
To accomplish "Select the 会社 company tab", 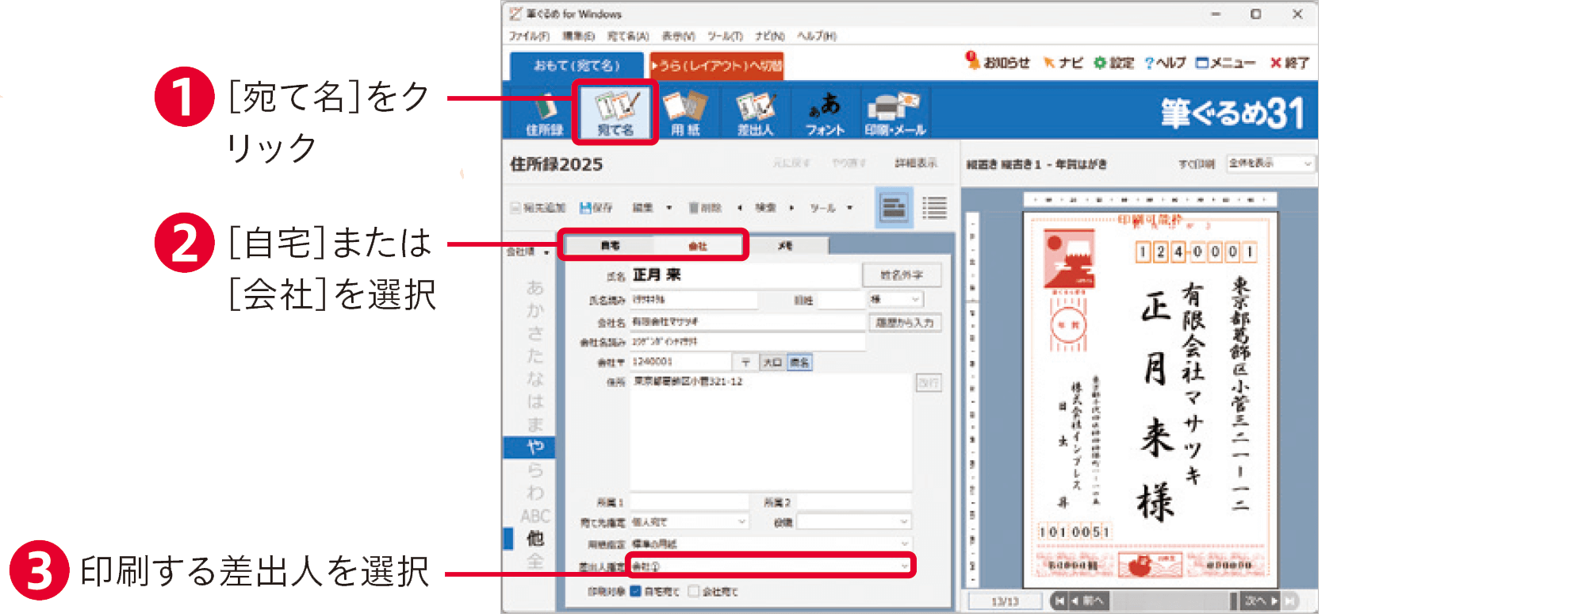I will tap(698, 246).
